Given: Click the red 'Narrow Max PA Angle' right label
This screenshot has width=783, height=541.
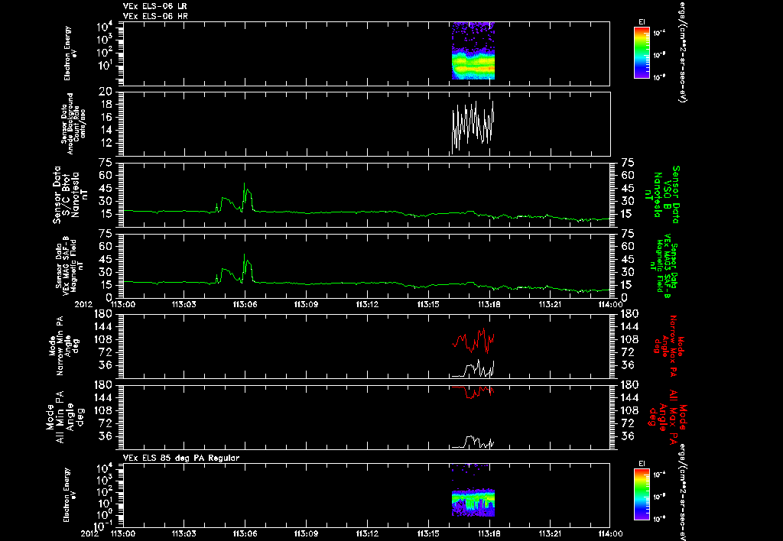Looking at the screenshot, I should [668, 345].
